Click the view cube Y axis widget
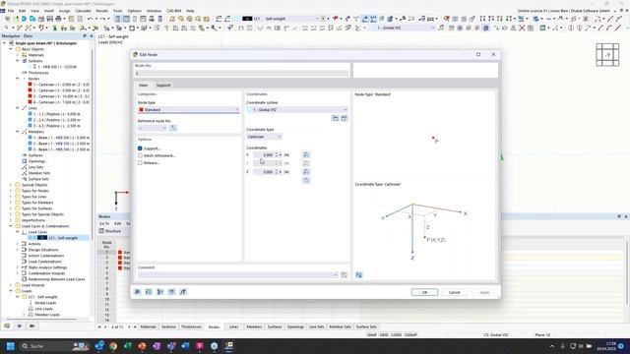630x354 pixels. coord(607,55)
